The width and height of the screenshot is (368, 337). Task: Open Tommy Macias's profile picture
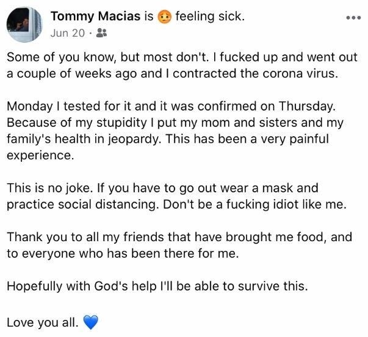(x=24, y=24)
